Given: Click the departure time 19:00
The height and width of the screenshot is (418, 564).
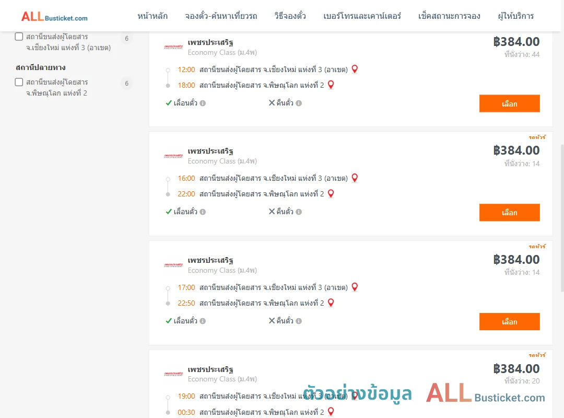Looking at the screenshot, I should point(186,396).
